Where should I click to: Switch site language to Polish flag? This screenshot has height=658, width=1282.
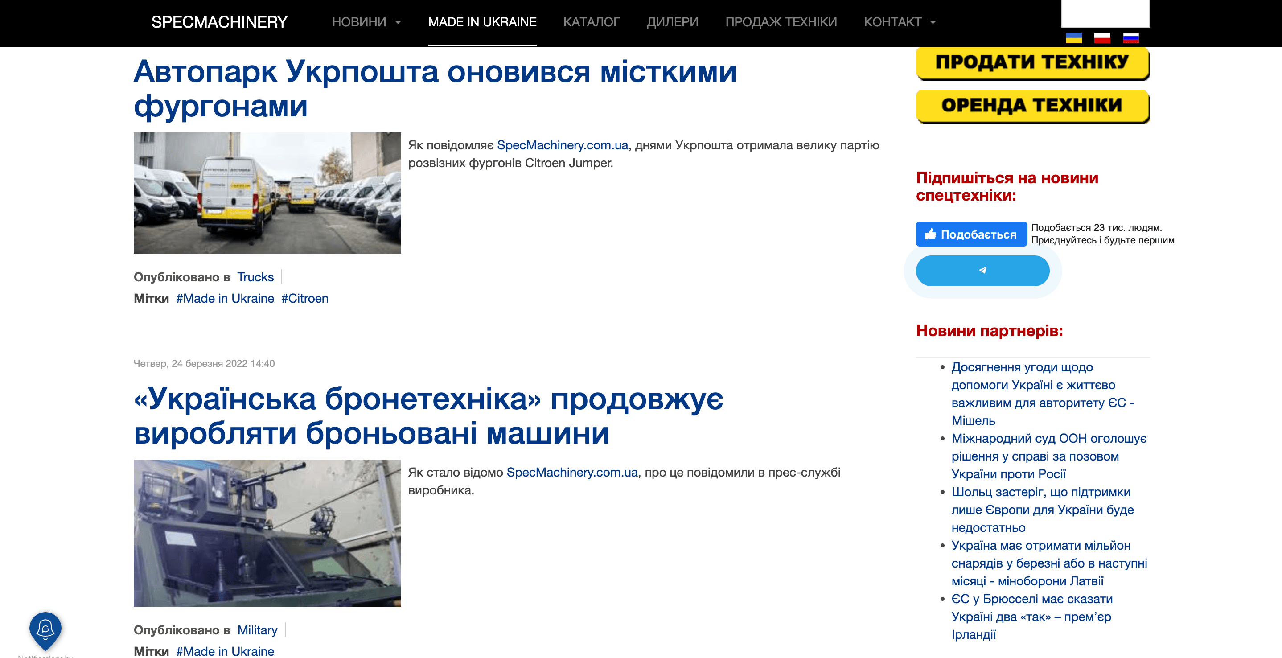[x=1102, y=38]
